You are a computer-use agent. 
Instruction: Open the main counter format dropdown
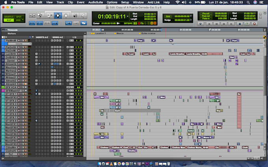[x=128, y=17]
